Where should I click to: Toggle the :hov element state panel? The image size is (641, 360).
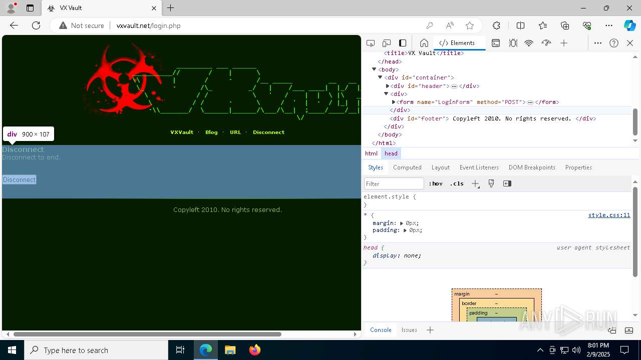pyautogui.click(x=436, y=183)
